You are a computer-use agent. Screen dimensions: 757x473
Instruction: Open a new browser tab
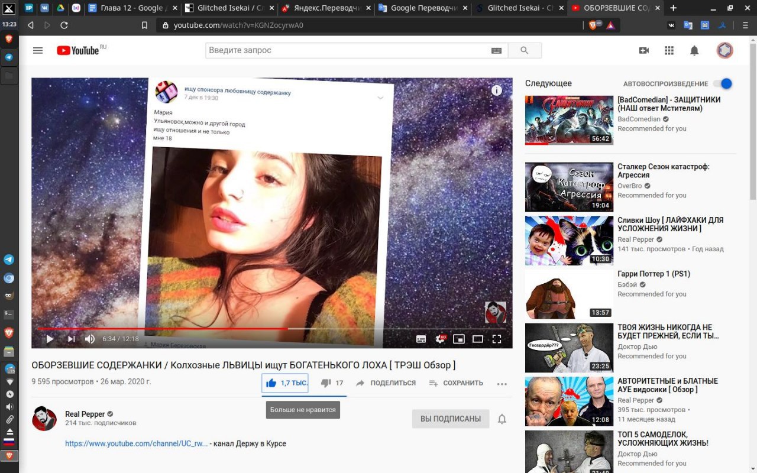(673, 8)
